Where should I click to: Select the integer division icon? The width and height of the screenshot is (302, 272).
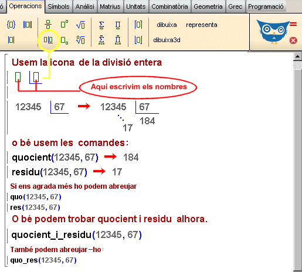coord(48,40)
